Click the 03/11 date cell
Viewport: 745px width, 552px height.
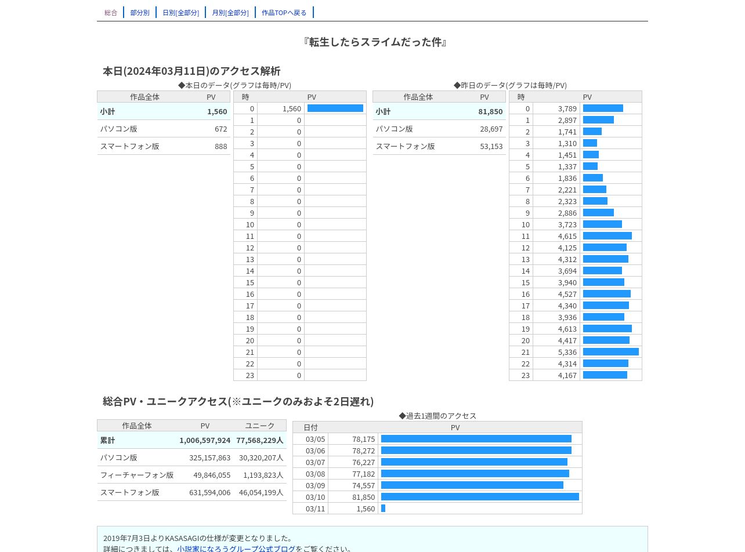point(310,509)
